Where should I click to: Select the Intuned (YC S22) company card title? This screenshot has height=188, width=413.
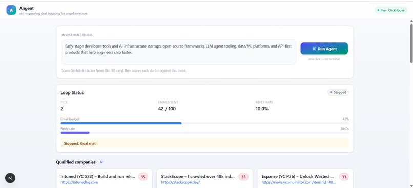[98, 177]
